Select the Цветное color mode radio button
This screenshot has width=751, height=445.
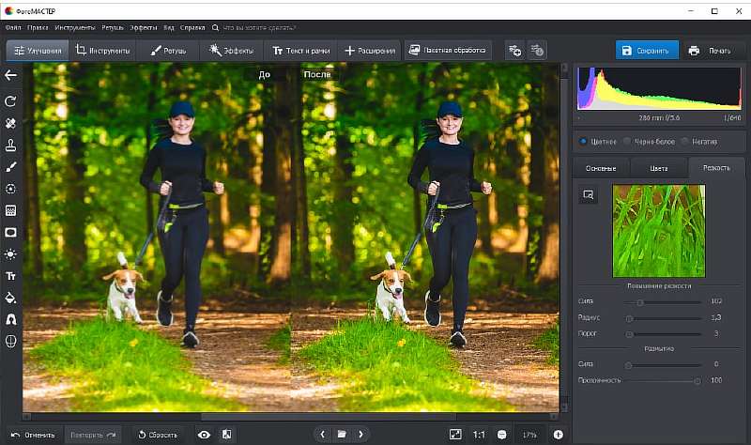(x=582, y=142)
